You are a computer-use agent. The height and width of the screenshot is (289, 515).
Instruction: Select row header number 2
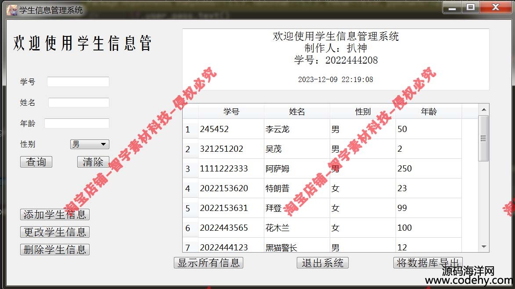(191, 149)
